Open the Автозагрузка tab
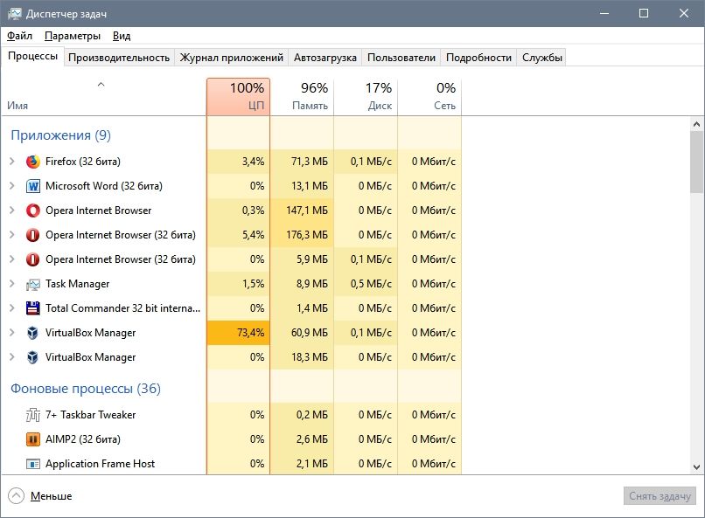Screen dimensions: 705x518 (325, 58)
